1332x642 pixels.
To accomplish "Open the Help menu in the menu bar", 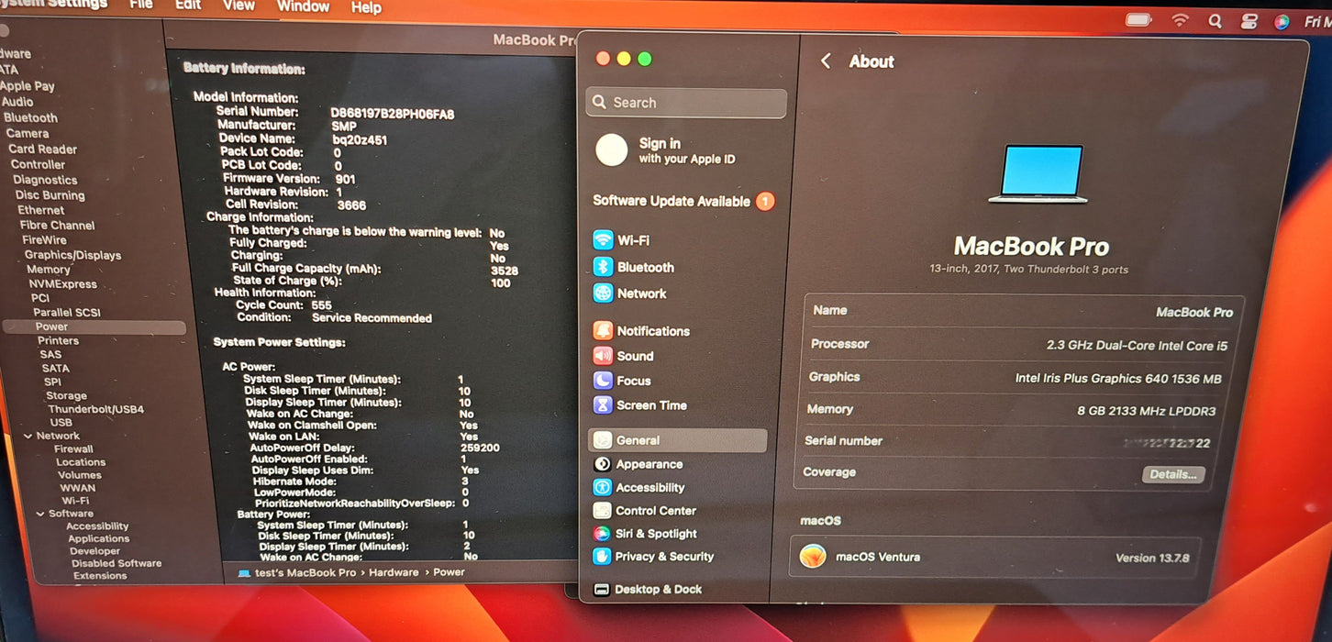I will 366,8.
